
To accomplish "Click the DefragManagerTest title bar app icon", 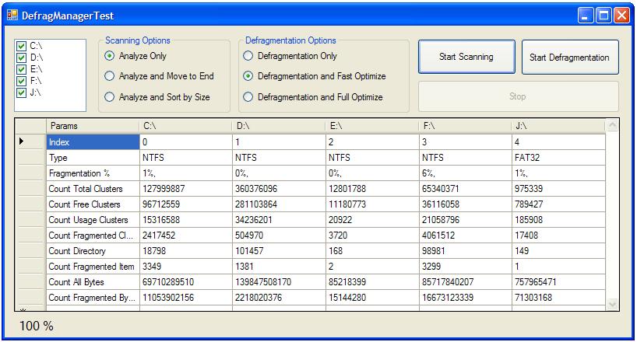I will coord(12,16).
